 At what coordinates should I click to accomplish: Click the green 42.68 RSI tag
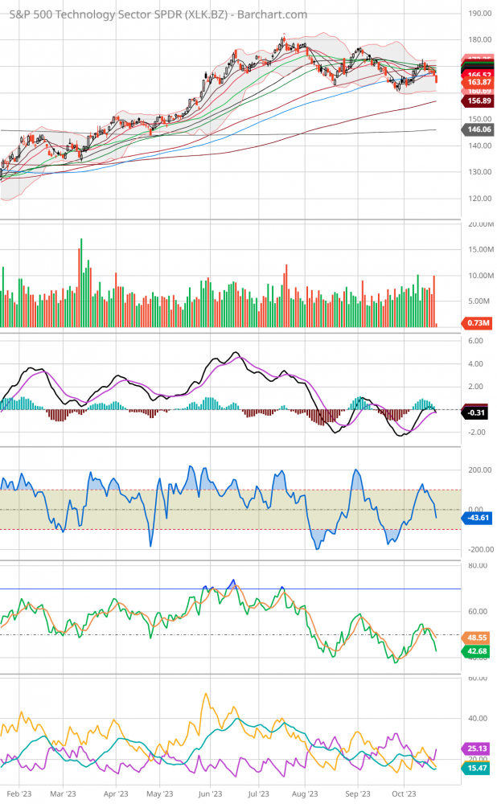[478, 652]
